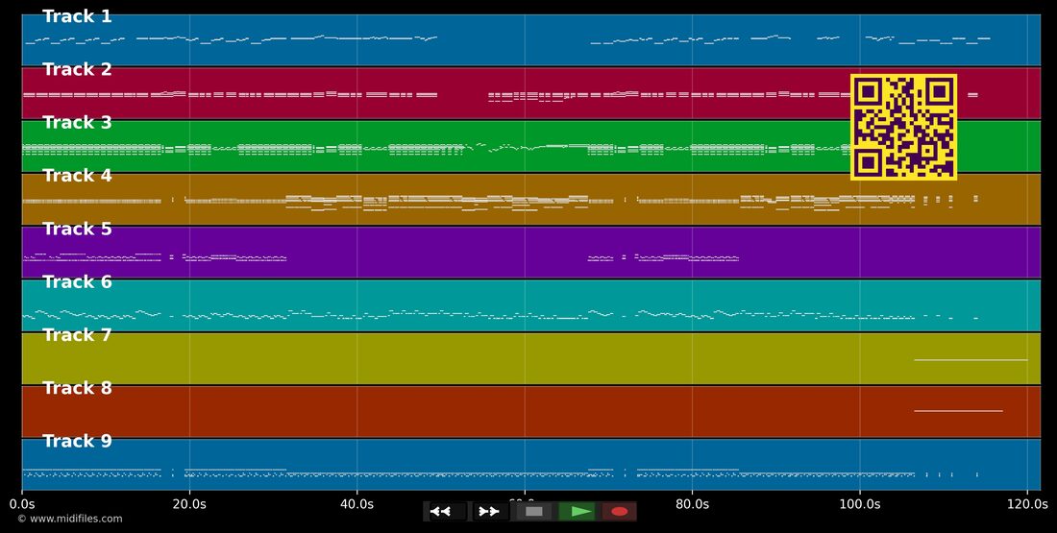The width and height of the screenshot is (1057, 533).
Task: Select the Track 5 label
Action: pos(77,230)
